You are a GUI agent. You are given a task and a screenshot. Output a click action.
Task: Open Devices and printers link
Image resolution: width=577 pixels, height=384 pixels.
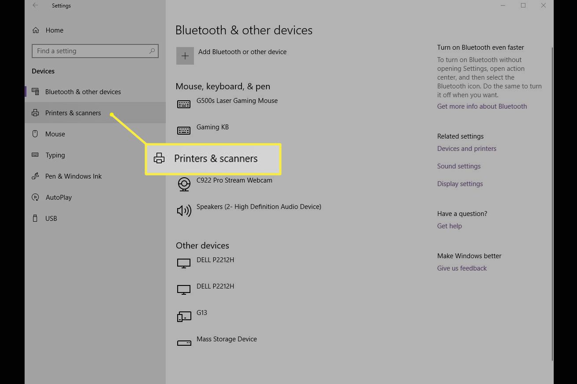467,149
